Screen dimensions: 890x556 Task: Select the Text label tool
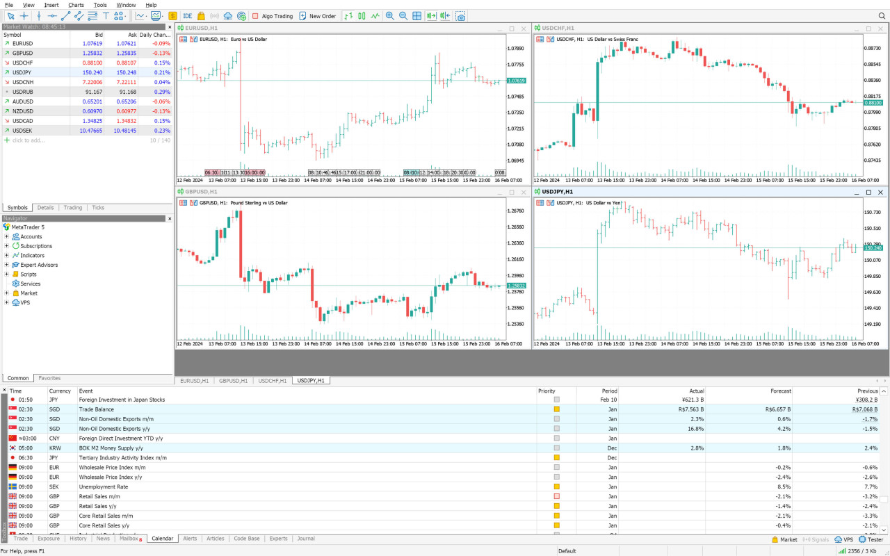point(106,16)
